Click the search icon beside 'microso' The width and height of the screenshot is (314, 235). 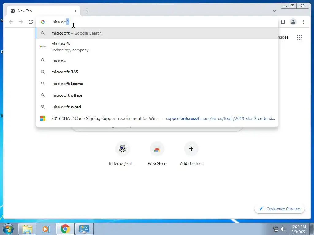click(x=43, y=60)
